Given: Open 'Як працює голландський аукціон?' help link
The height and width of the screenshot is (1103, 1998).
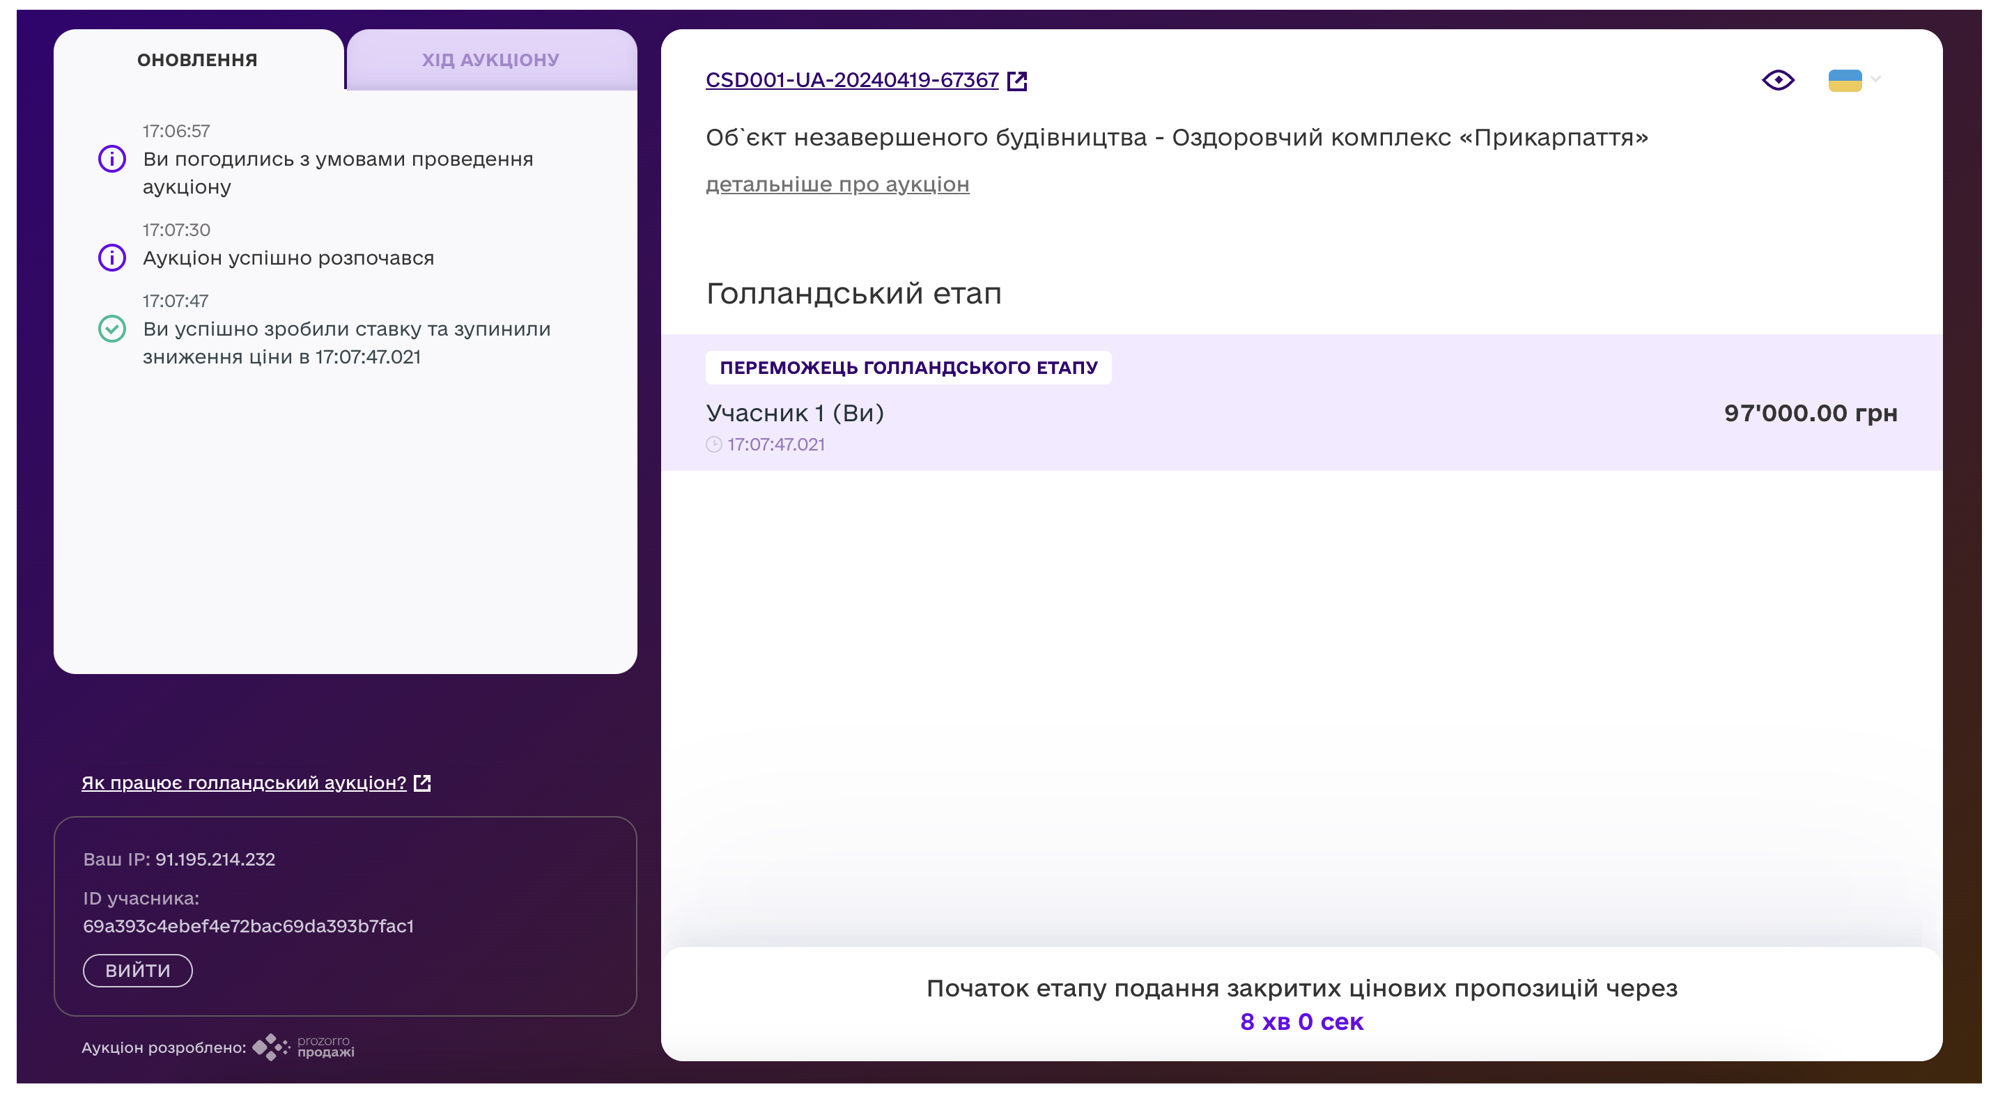Looking at the screenshot, I should click(244, 783).
